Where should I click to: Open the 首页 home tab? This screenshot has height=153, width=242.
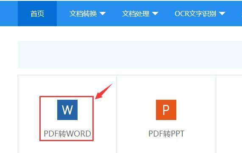[37, 14]
